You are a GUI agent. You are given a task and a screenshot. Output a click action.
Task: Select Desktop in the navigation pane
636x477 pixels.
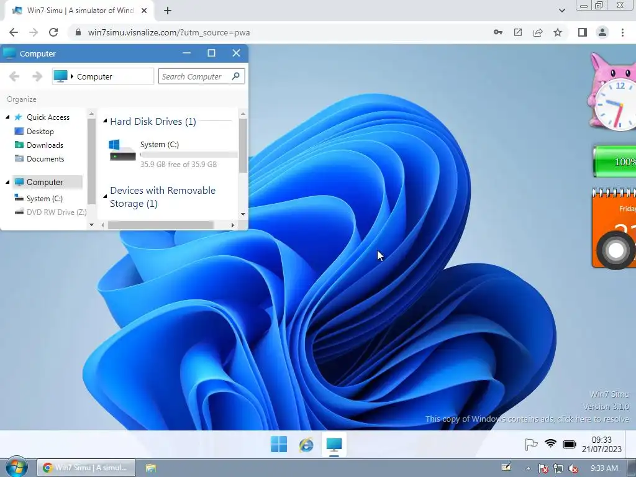point(40,132)
